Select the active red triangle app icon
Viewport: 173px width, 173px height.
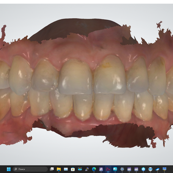[108, 169]
